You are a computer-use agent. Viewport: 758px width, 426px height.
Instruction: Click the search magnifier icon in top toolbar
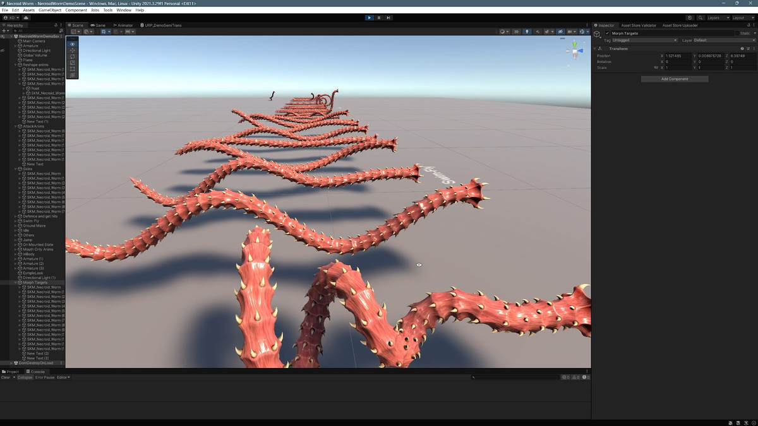coord(701,18)
